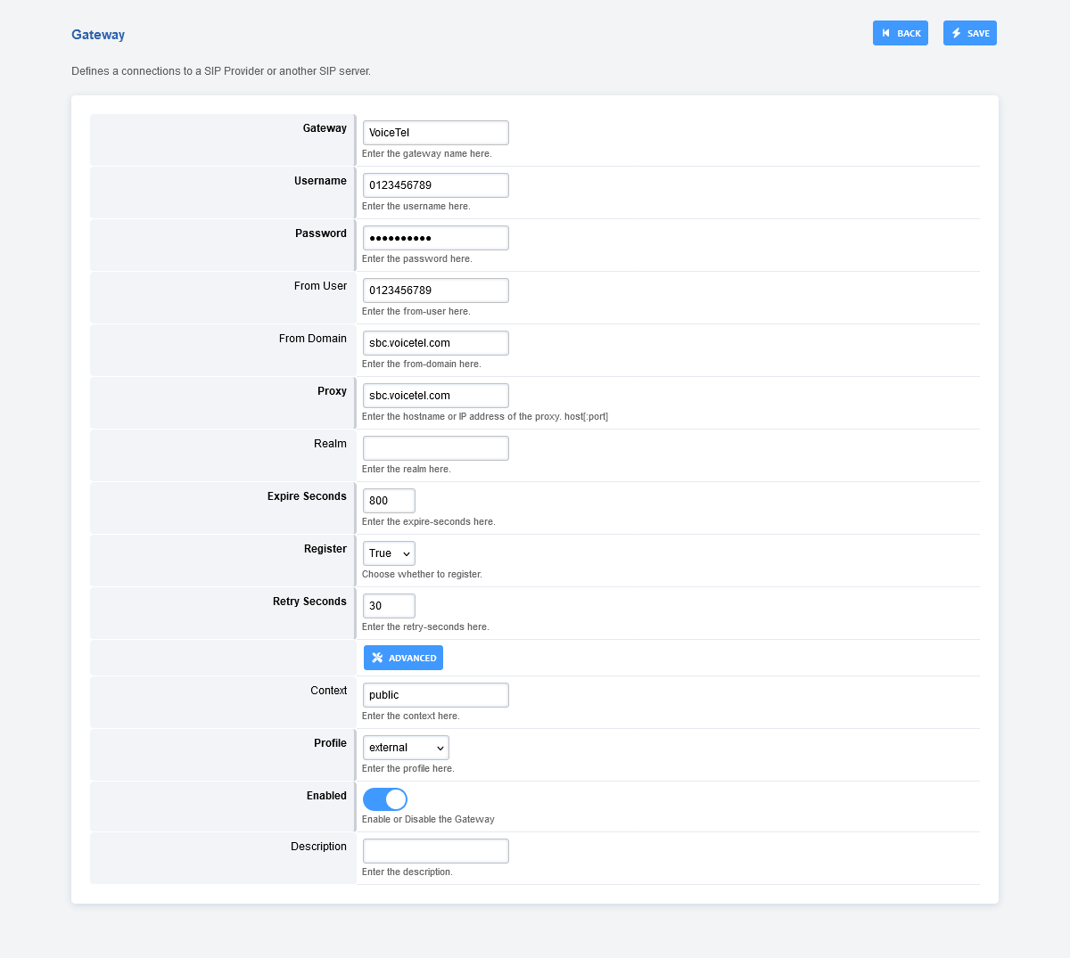Click the lightning bolt icon on Save
Screen dimensions: 1070x958
957,33
